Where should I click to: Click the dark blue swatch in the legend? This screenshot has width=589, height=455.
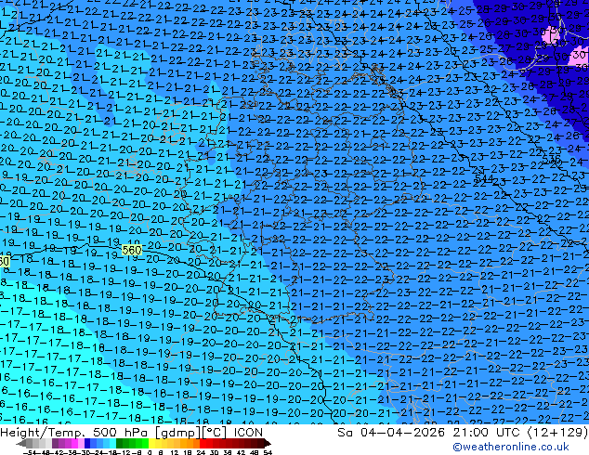(x=87, y=444)
